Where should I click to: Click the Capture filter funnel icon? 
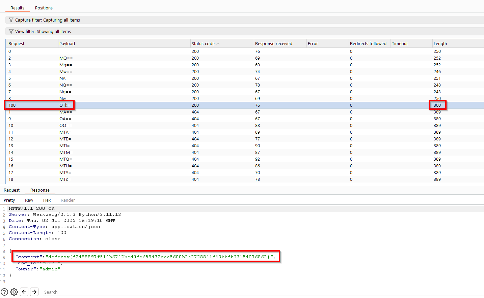pyautogui.click(x=11, y=20)
